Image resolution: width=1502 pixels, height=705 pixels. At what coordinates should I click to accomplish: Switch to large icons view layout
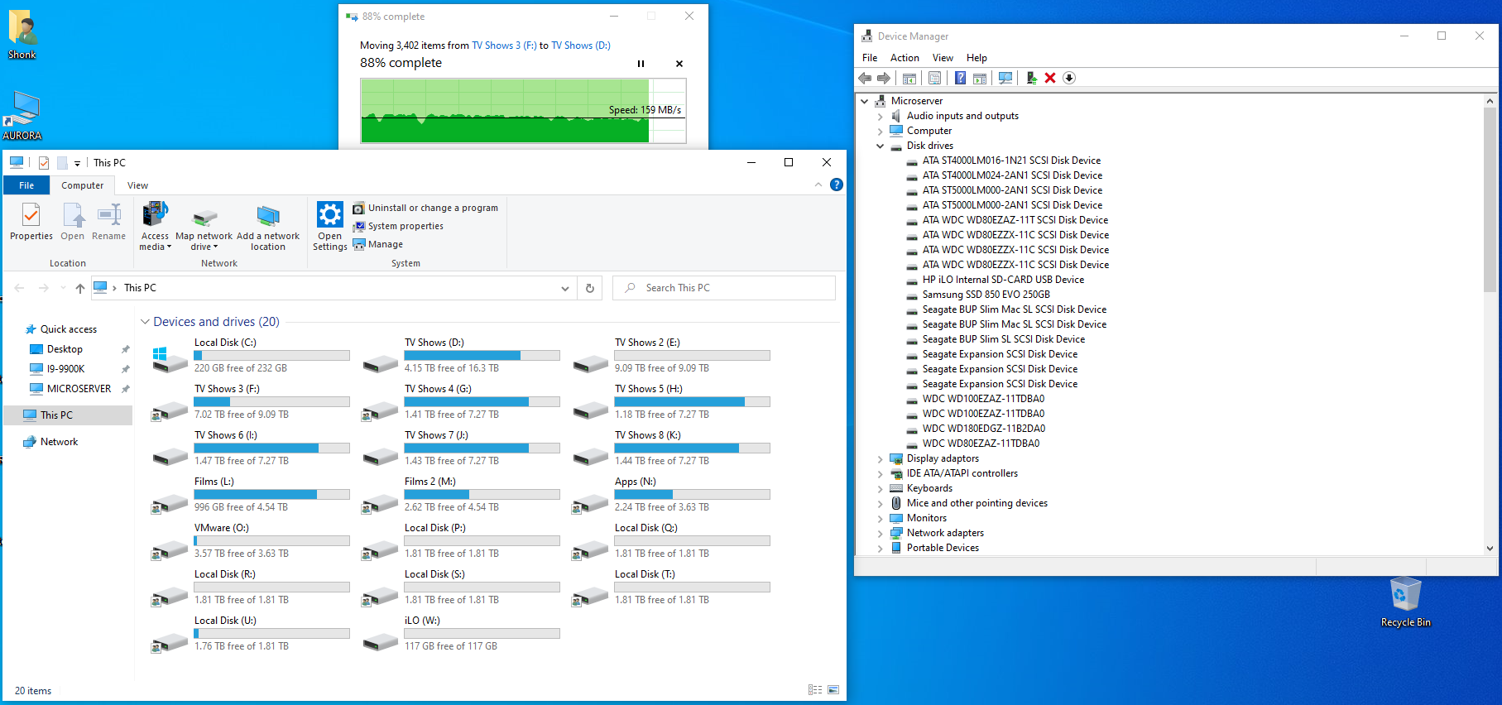tap(833, 690)
